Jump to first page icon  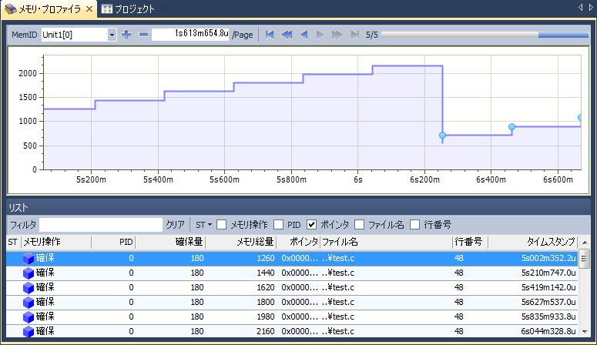[270, 35]
